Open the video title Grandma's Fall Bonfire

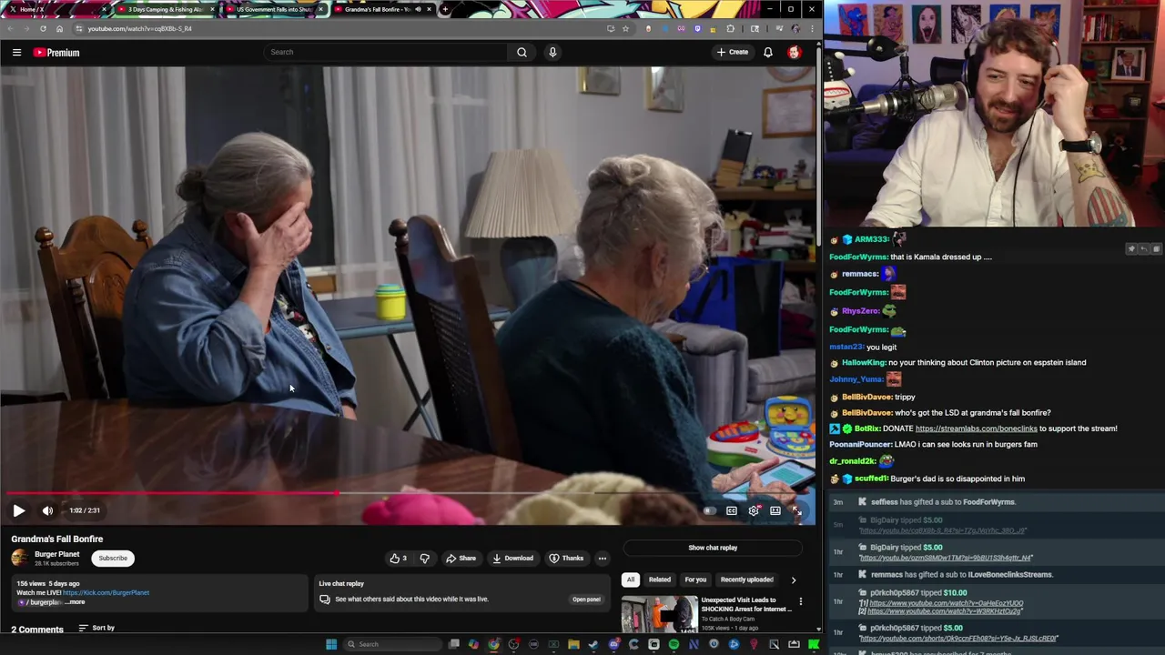[57, 539]
